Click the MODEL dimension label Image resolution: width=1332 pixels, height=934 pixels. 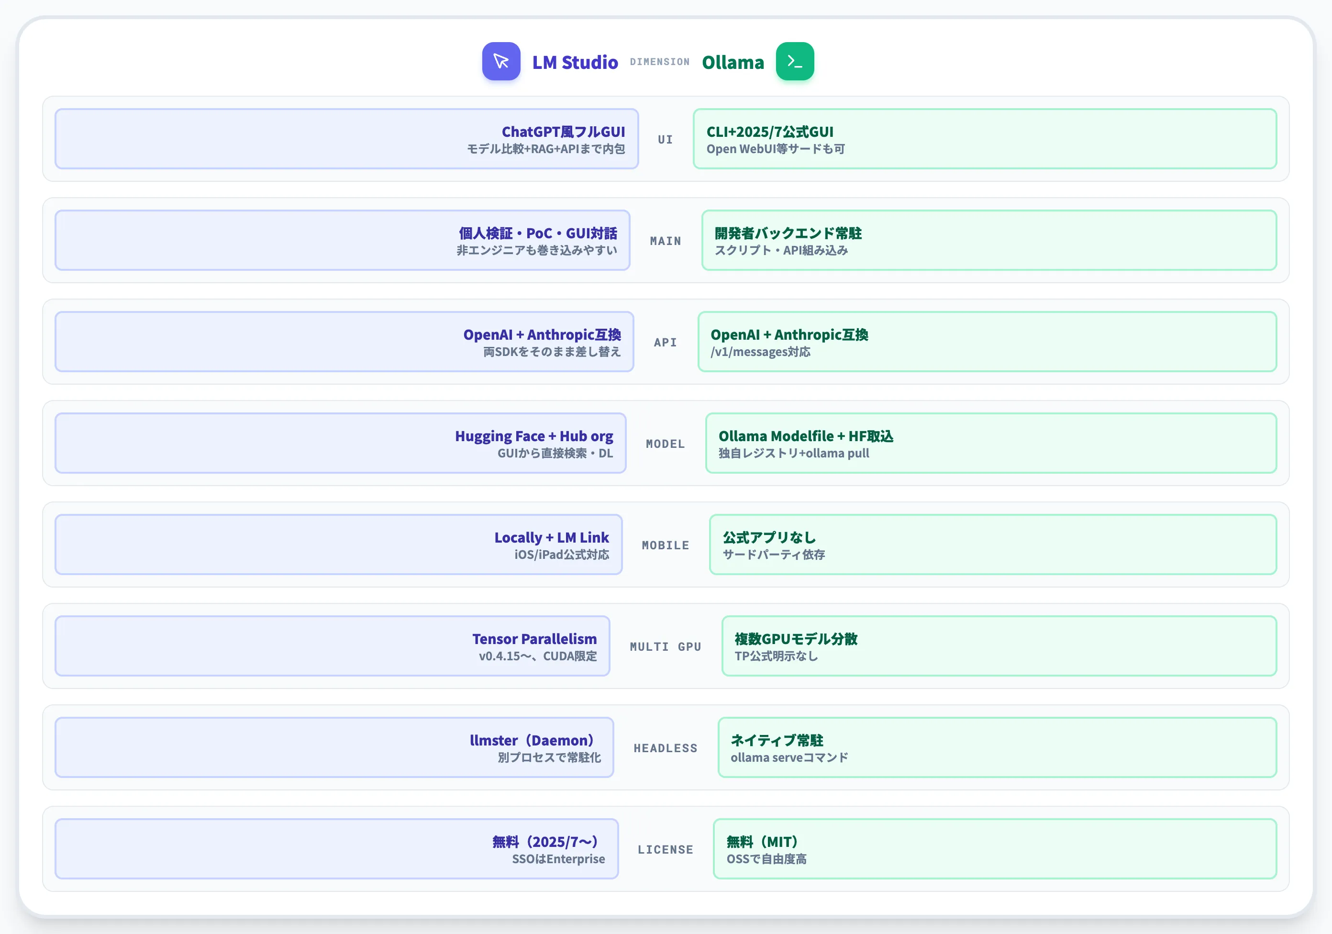tap(666, 444)
